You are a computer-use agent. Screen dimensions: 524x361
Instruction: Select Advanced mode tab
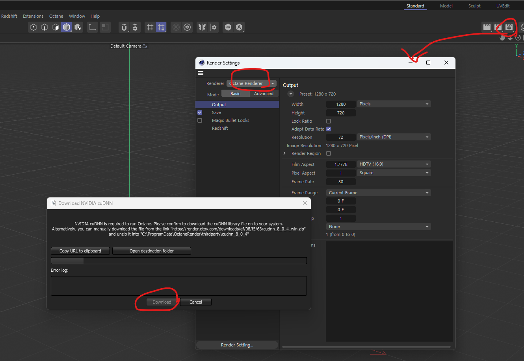[264, 94]
